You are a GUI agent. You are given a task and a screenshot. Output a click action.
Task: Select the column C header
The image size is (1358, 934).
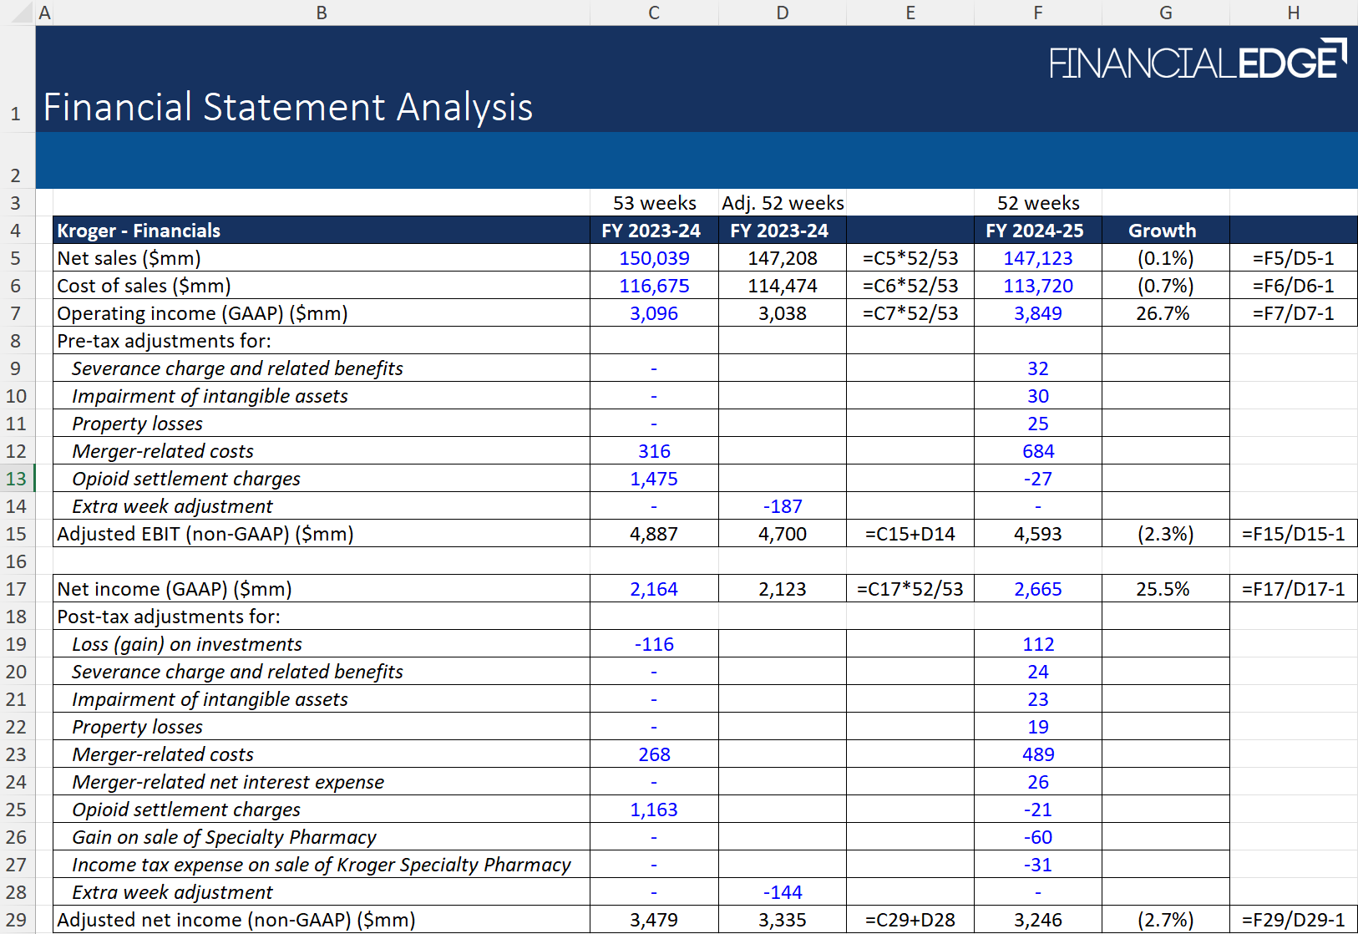tap(654, 13)
